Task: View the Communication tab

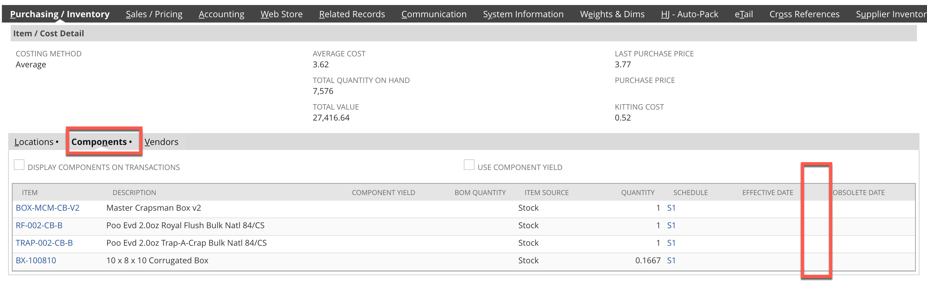Action: [x=434, y=14]
